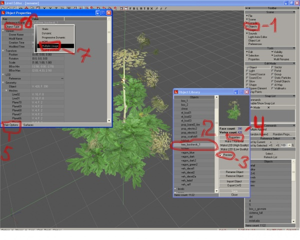The image size is (300, 240).
Task: Click the Object Properties window title icon
Action: click(x=3, y=13)
